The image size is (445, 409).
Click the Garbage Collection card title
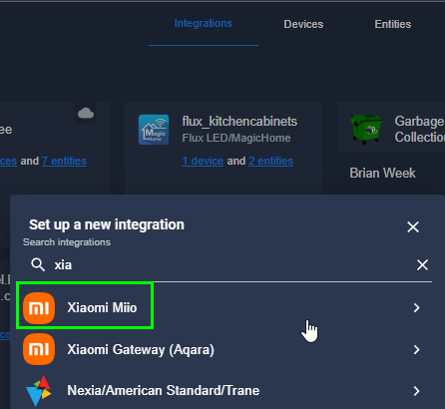tap(420, 129)
